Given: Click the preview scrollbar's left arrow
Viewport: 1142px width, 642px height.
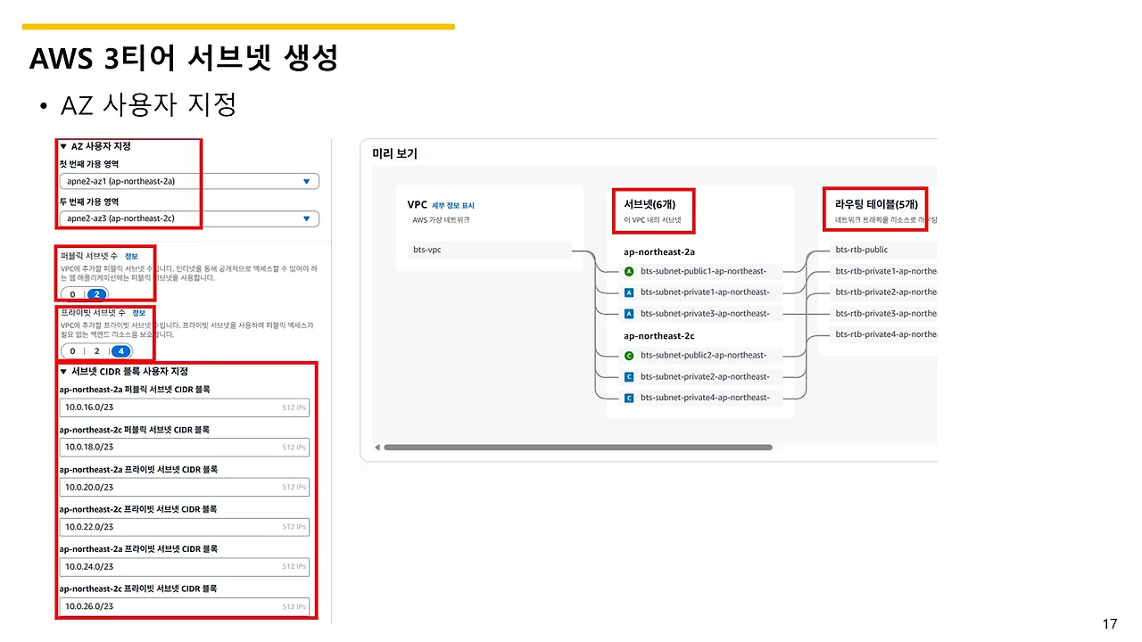Looking at the screenshot, I should tap(377, 448).
